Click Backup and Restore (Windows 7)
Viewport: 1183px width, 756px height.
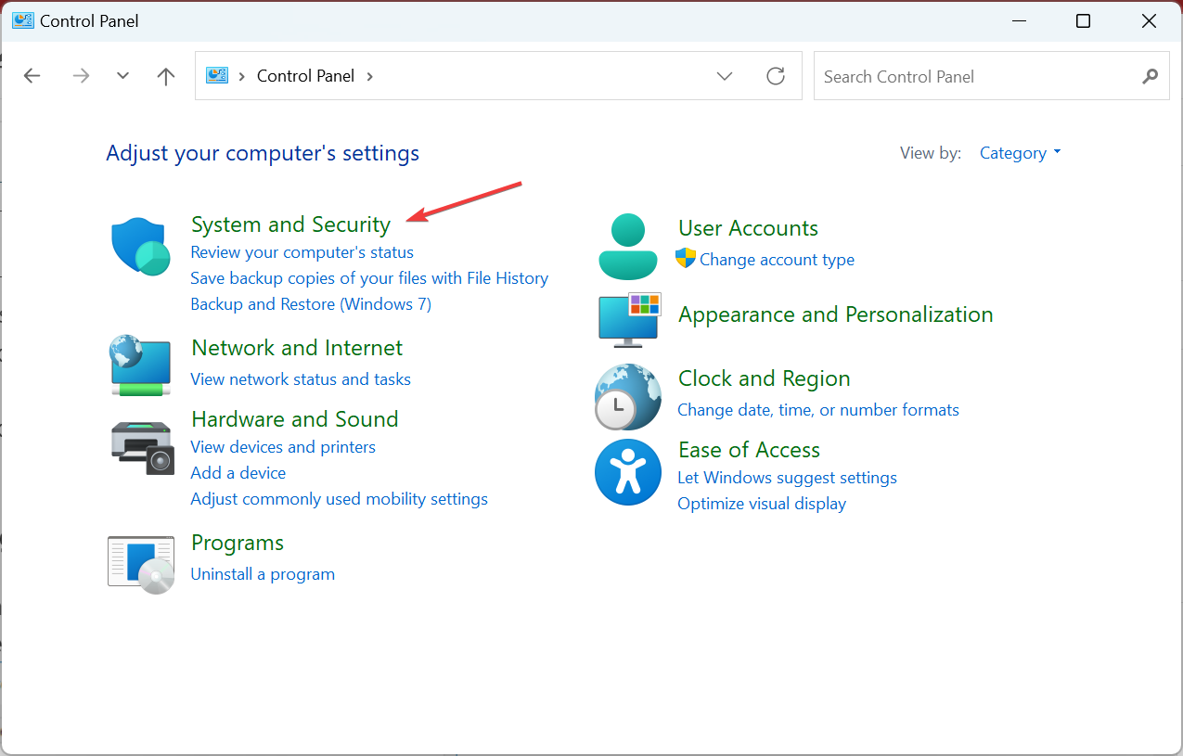[x=311, y=304]
